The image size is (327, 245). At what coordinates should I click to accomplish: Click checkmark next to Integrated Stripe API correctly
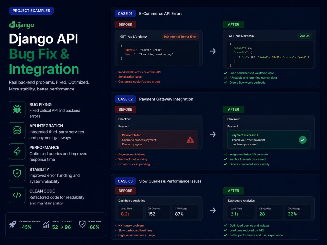[225, 155]
